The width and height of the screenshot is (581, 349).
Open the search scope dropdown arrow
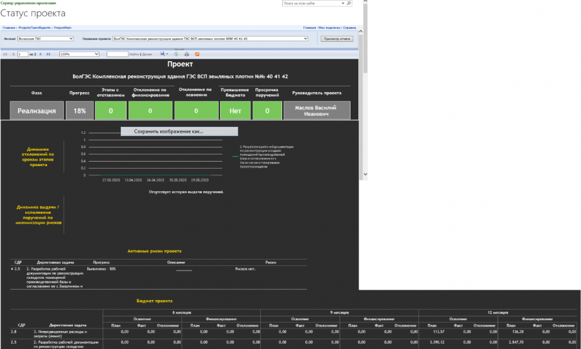tap(343, 3)
